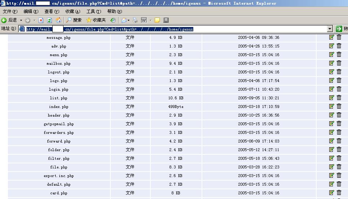Screen dimensions: 348x199
Task: Click the date 2005-09-05 11:30:21
Action: click(x=259, y=98)
